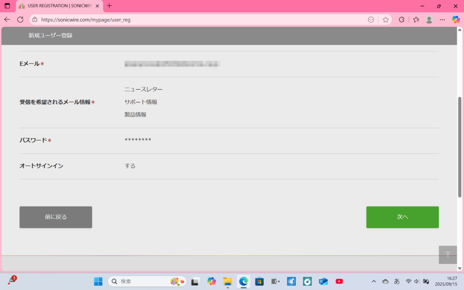Screen dimensions: 464x290
Task: Go back using the browser back arrow
Action: 7,19
